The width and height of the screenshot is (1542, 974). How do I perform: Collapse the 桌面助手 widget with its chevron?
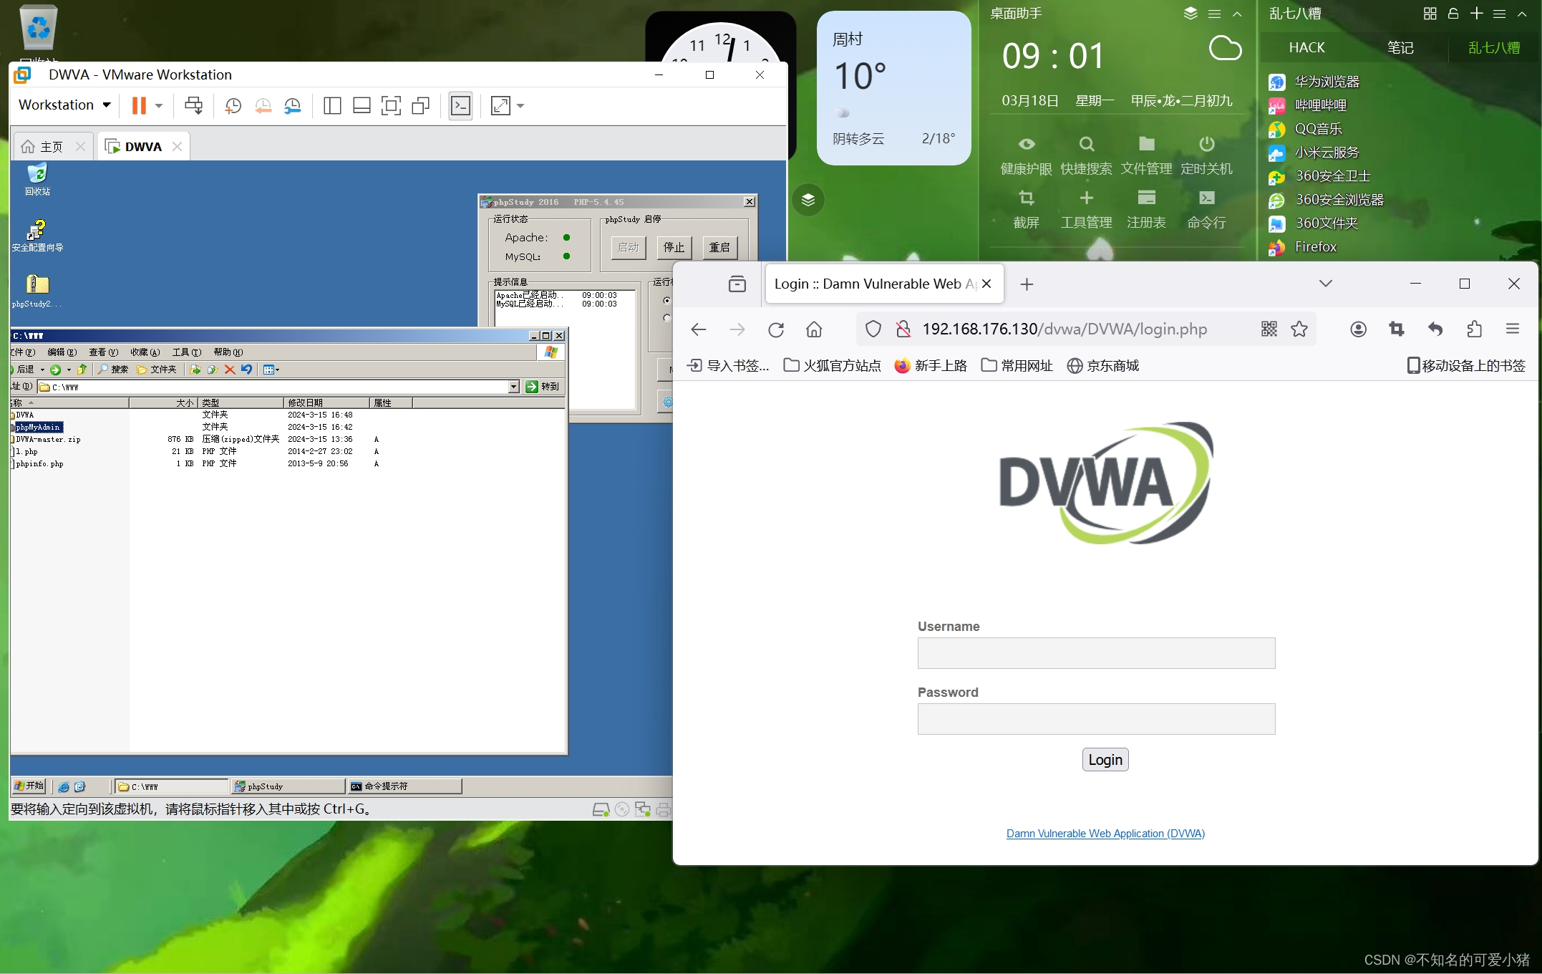pyautogui.click(x=1237, y=14)
